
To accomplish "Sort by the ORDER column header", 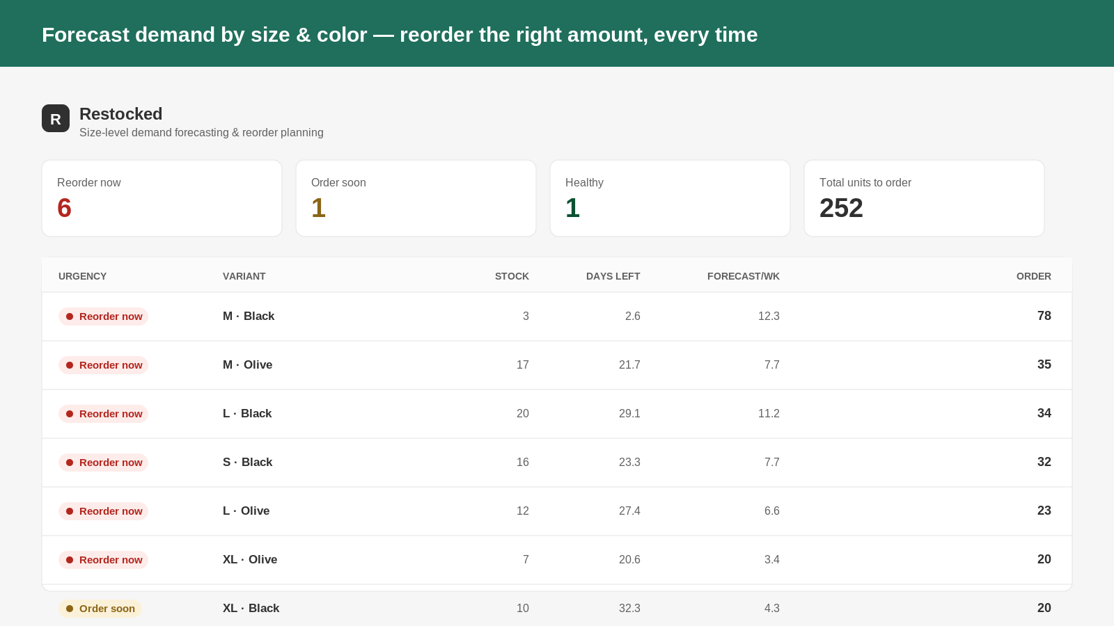I will coord(1033,276).
